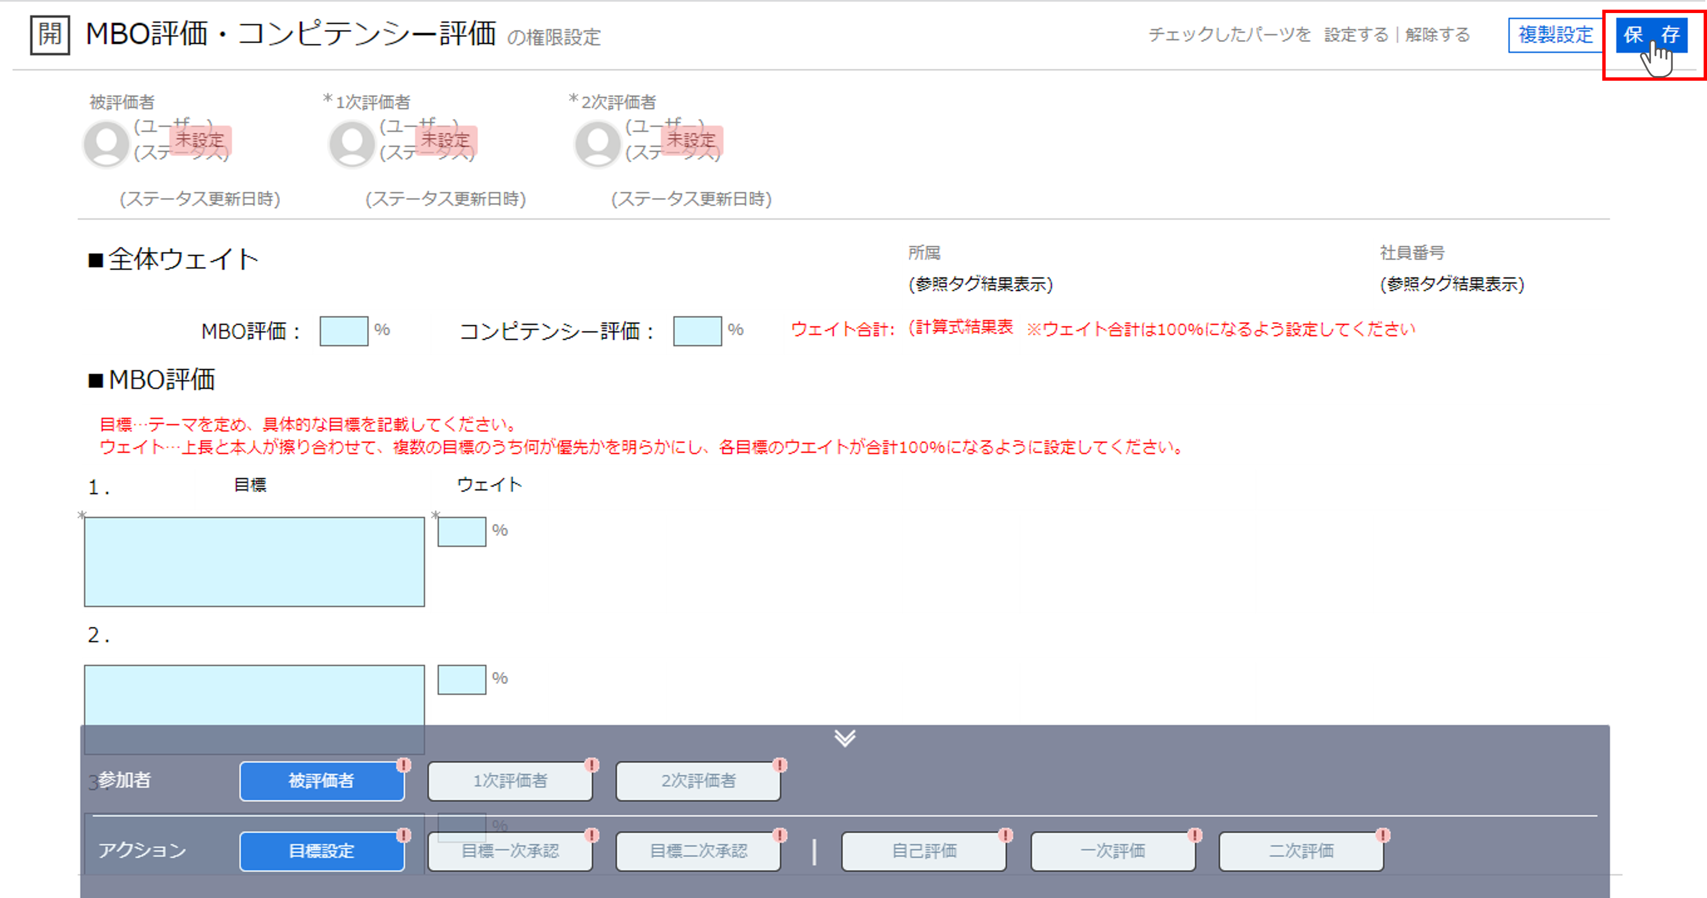Collapse the bottom panel with double chevron

[845, 738]
